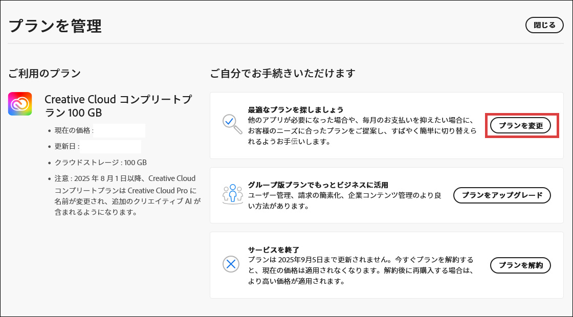
Task: Click the 最適なプランを探しましょう title
Action: point(296,109)
